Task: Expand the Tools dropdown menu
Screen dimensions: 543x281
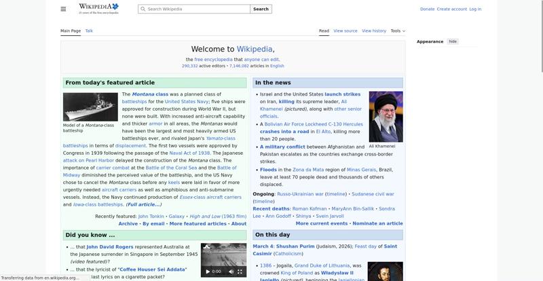Action: click(396, 31)
